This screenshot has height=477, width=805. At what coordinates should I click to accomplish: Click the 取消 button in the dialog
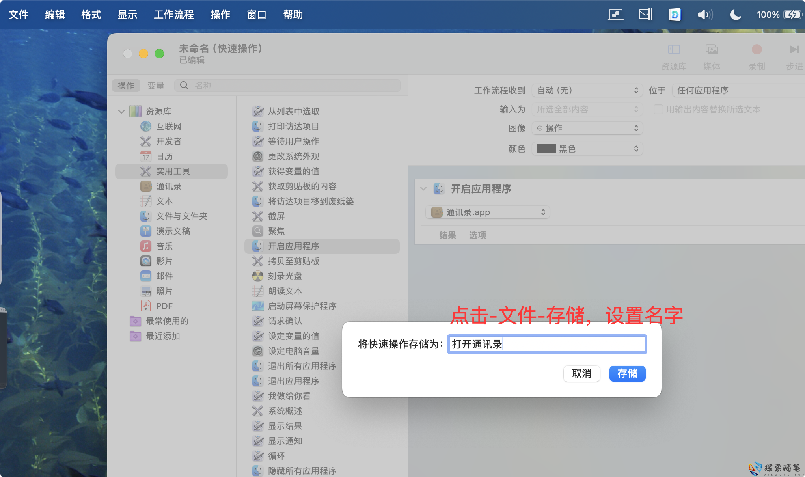(x=582, y=374)
